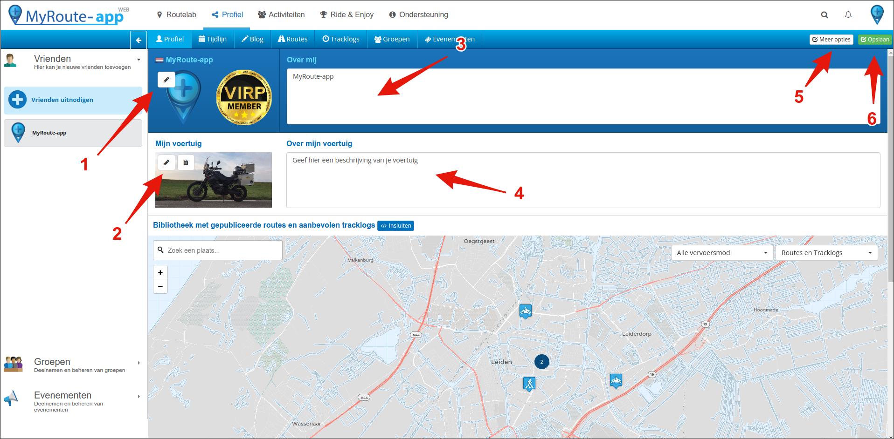Expand the Groepen sidebar section

click(139, 363)
